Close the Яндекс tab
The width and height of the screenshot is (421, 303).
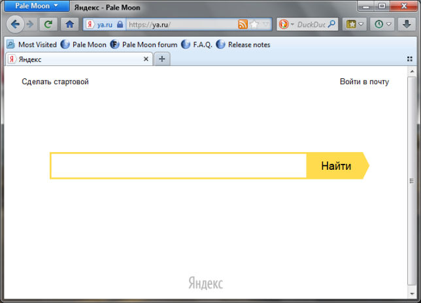tap(146, 59)
